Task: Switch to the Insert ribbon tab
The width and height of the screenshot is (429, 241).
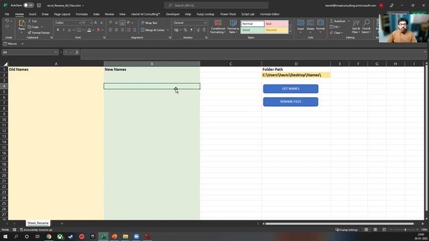Action: click(x=33, y=14)
